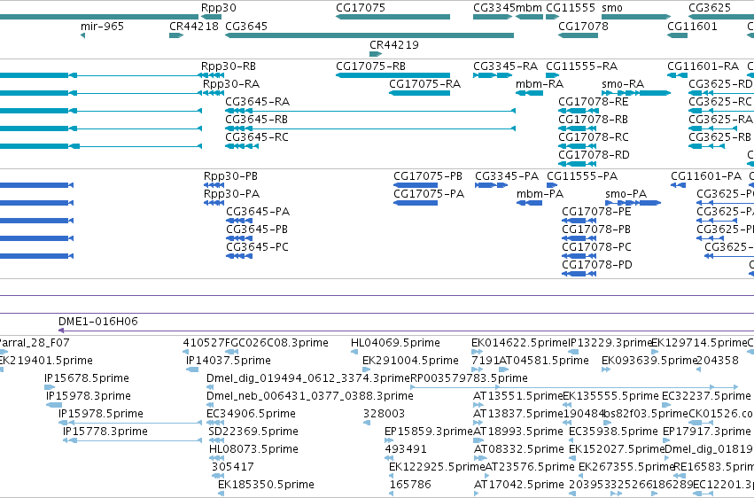This screenshot has height=498, width=754.
Task: Click the smo-PA protein label
Action: [626, 194]
